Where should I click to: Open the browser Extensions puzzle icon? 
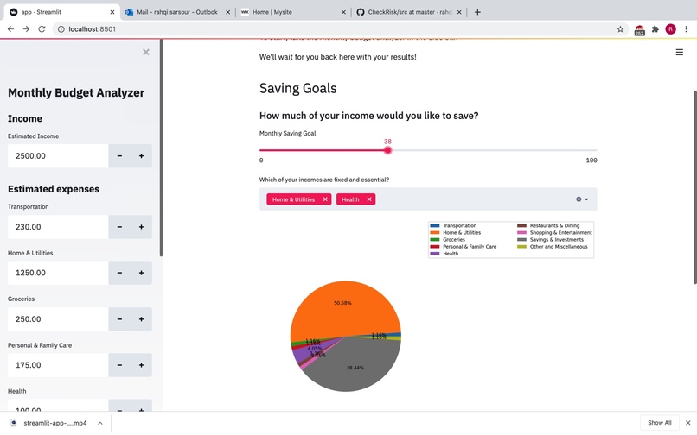(x=655, y=29)
